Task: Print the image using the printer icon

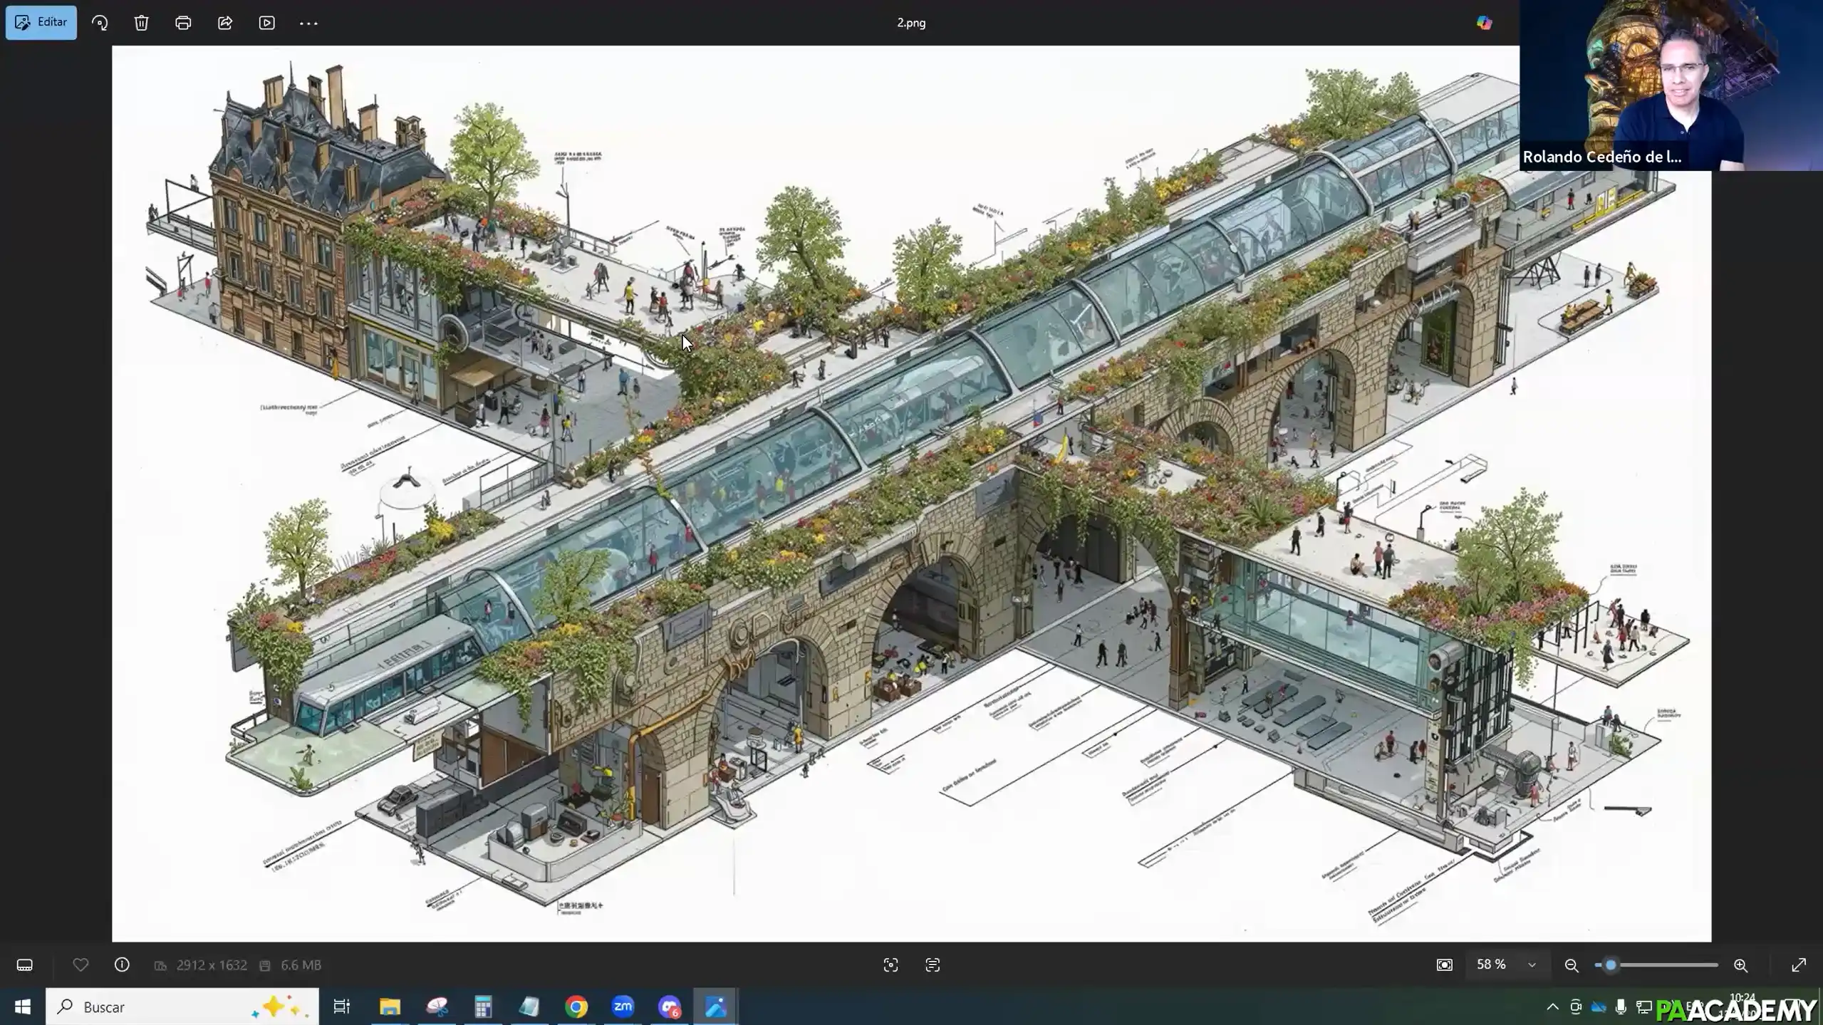Action: pos(183,23)
